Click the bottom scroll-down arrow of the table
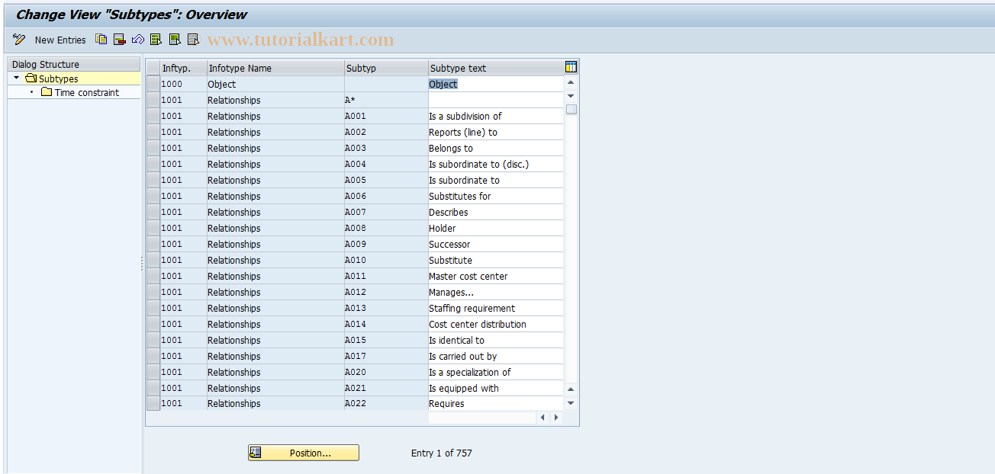Screen dimensions: 995x474 [x=571, y=403]
